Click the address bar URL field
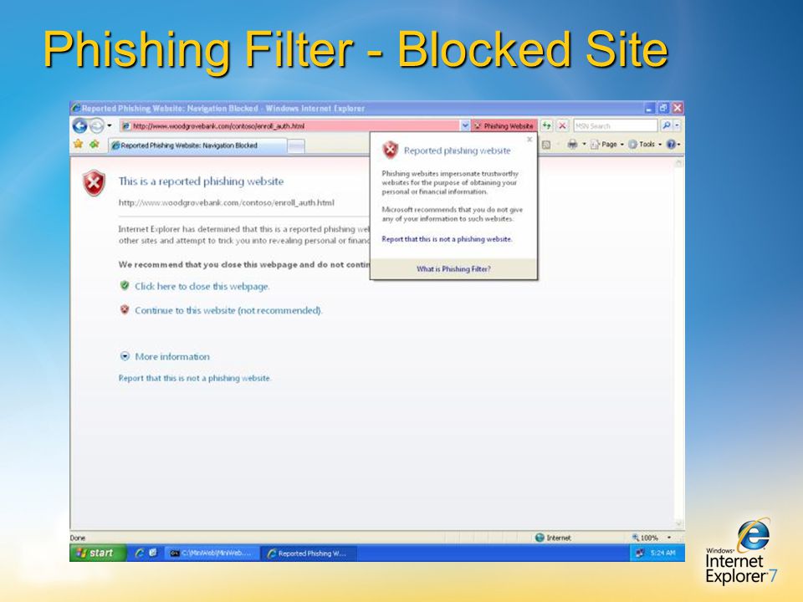 pyautogui.click(x=290, y=126)
